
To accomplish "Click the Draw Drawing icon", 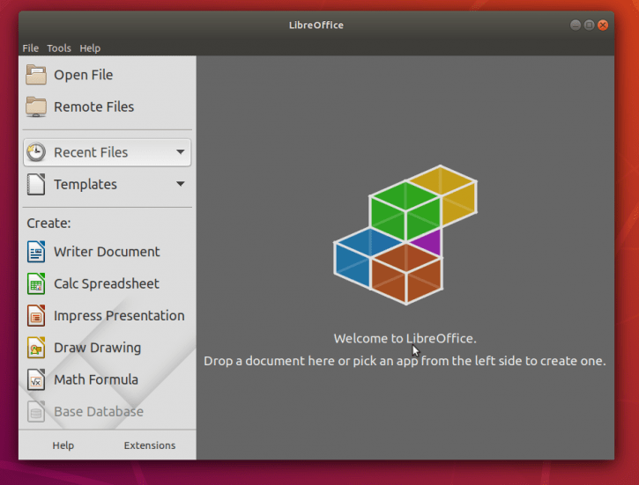I will pyautogui.click(x=36, y=348).
